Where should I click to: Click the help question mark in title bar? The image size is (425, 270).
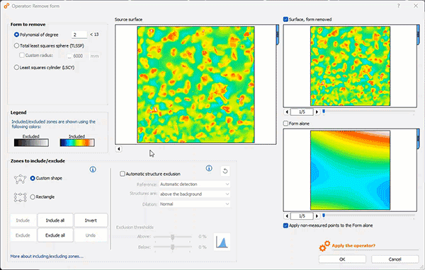point(398,6)
